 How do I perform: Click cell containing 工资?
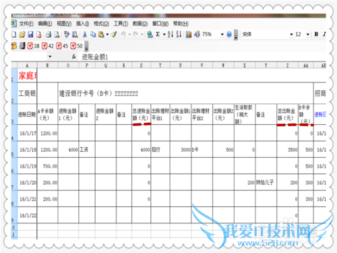87,150
